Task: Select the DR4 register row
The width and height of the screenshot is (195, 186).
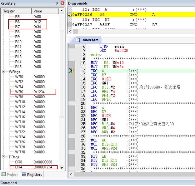Action: [x=30, y=167]
